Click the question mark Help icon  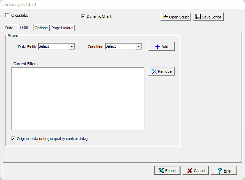[220, 171]
